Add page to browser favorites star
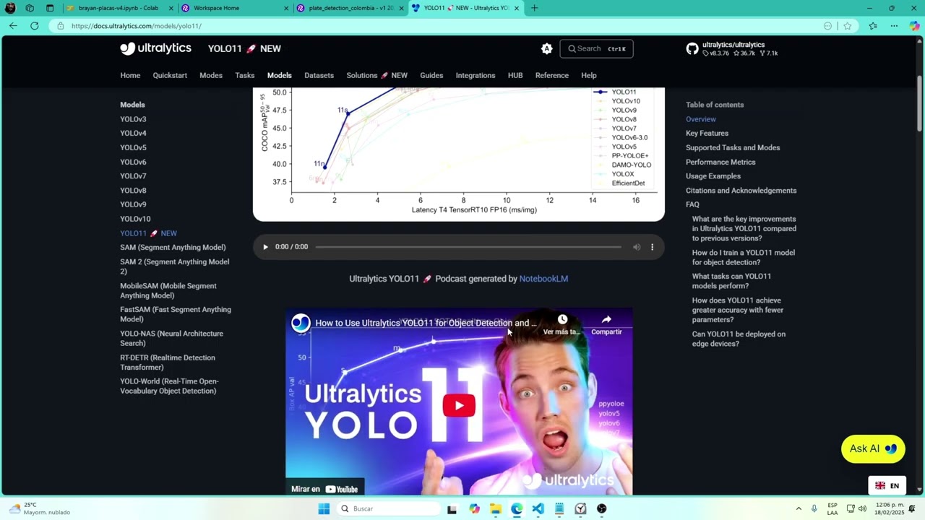Screen dimensions: 925x520 point(847,26)
